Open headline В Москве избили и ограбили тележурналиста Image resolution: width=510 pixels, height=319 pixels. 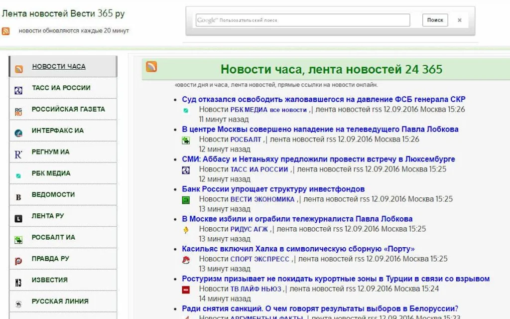297,219
